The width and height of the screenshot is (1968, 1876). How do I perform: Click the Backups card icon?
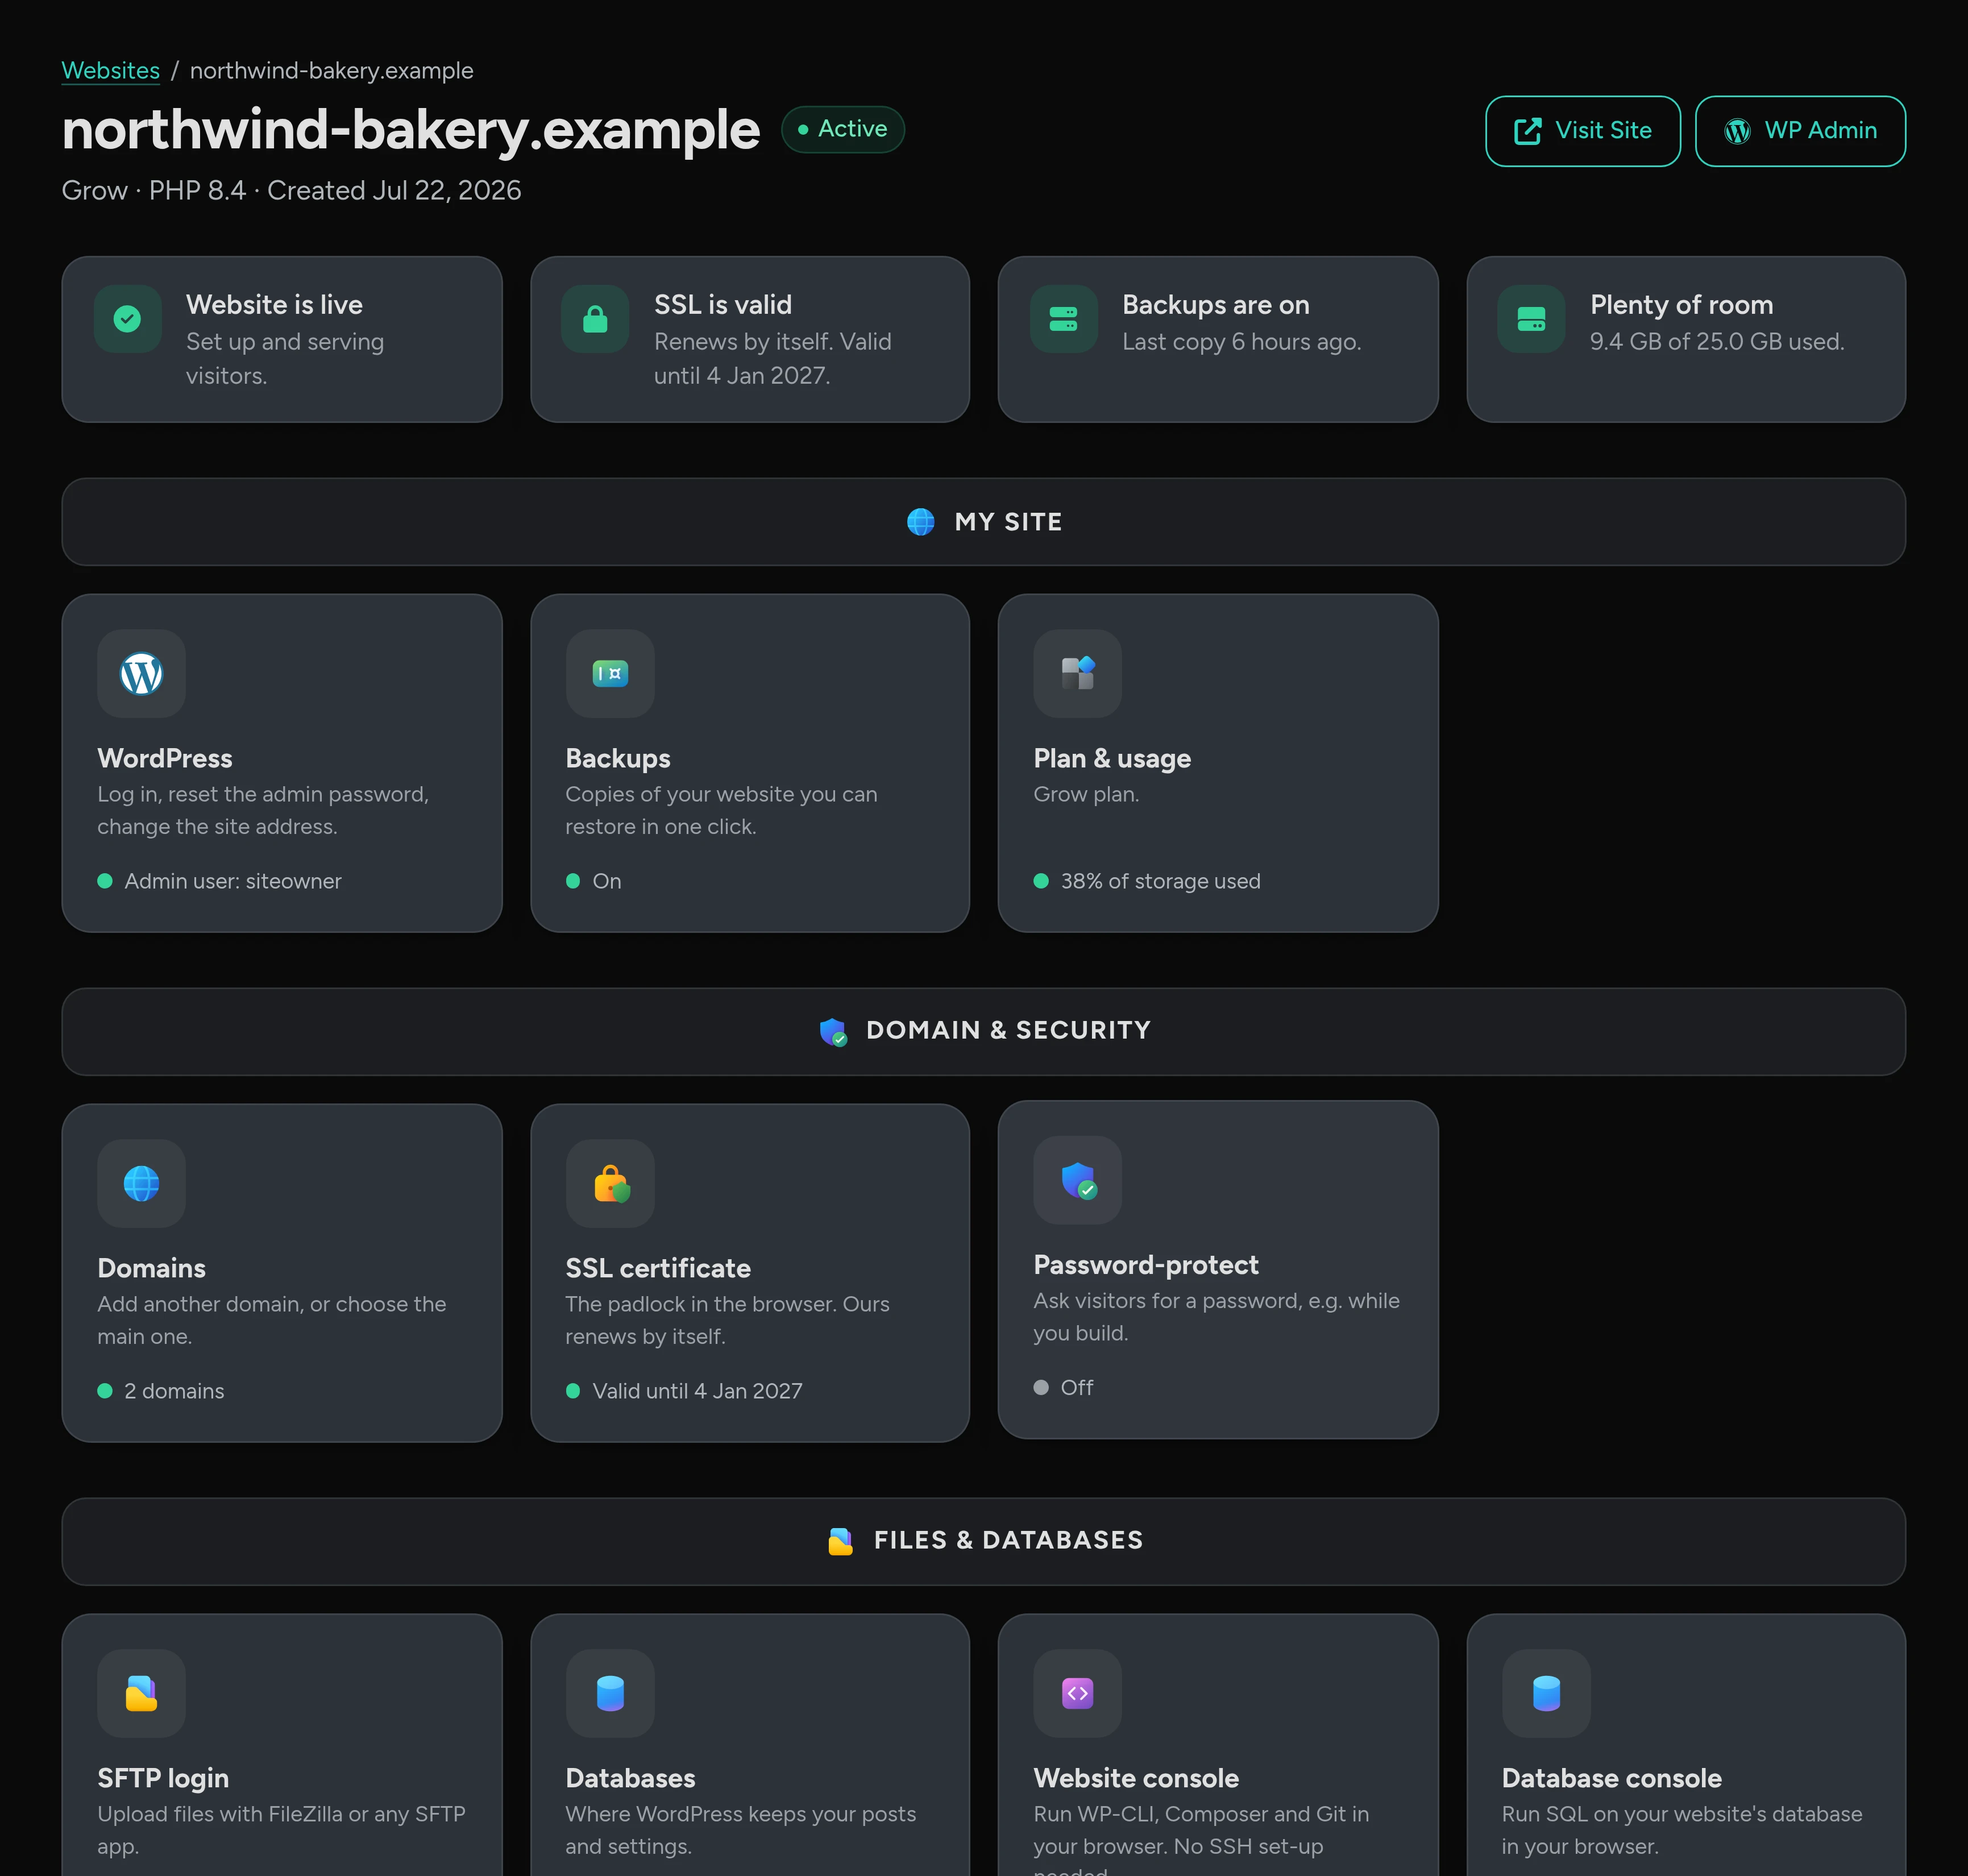[610, 673]
